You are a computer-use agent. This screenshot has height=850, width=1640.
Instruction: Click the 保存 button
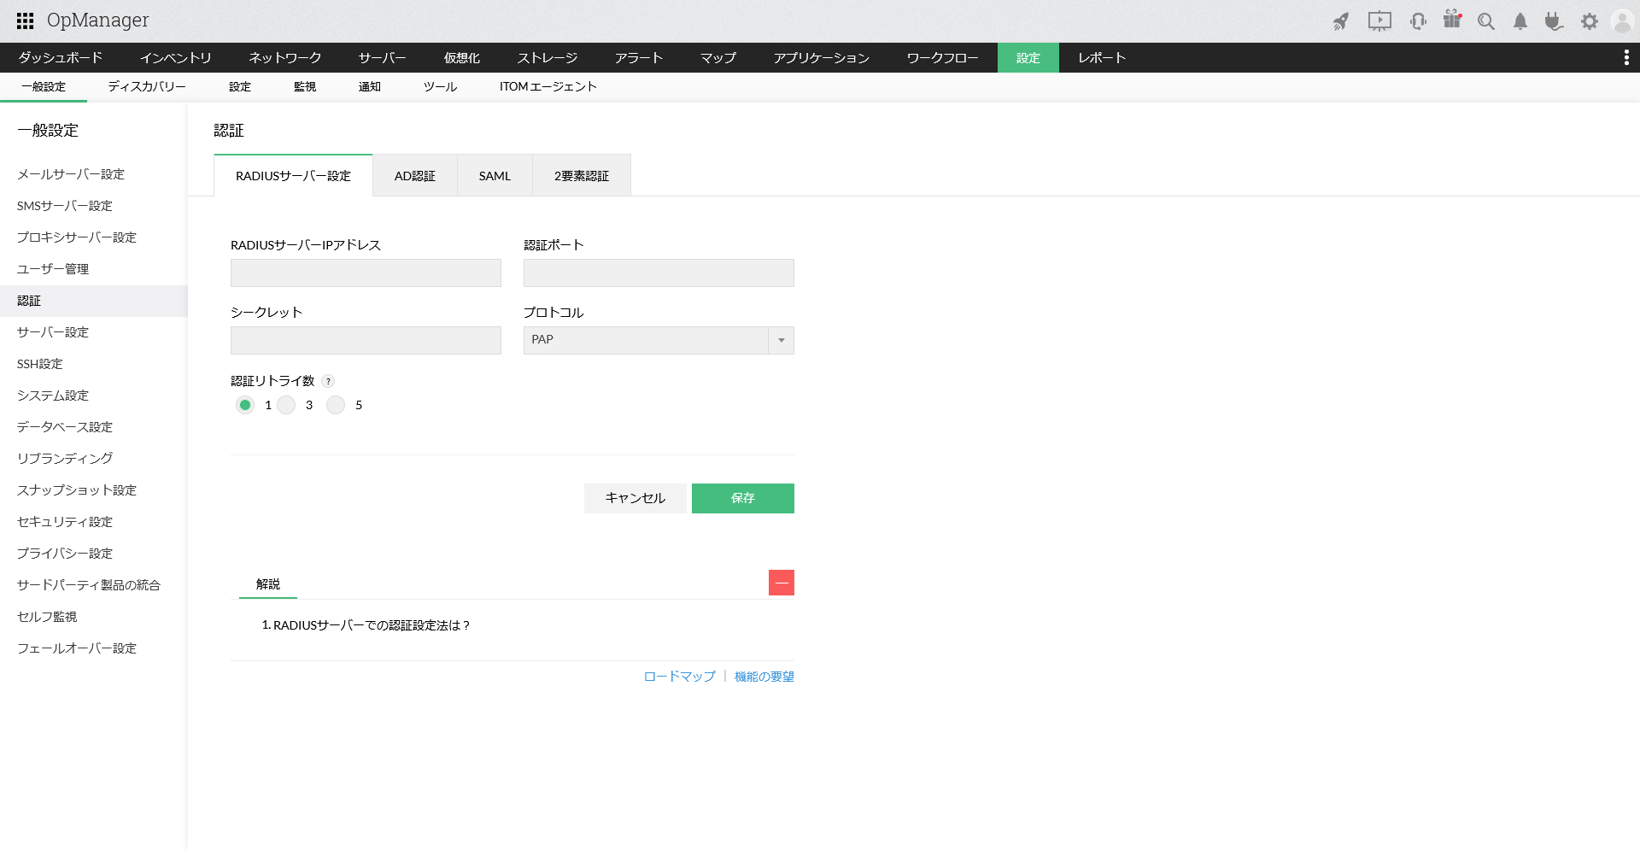743,498
